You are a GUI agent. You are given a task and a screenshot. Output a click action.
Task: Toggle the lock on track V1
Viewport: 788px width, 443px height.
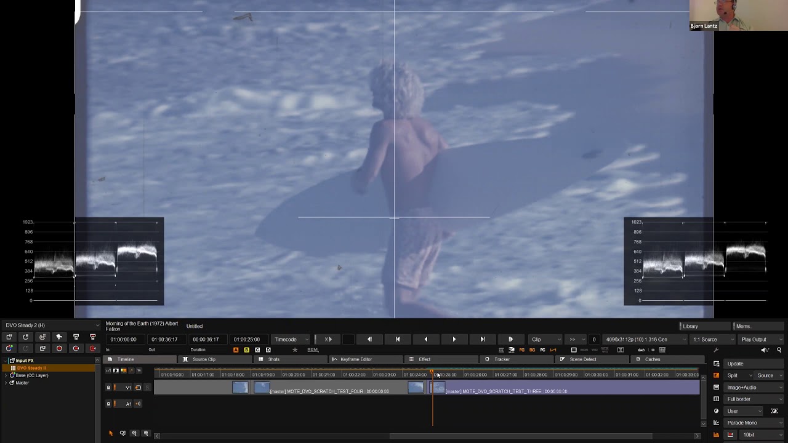[108, 388]
